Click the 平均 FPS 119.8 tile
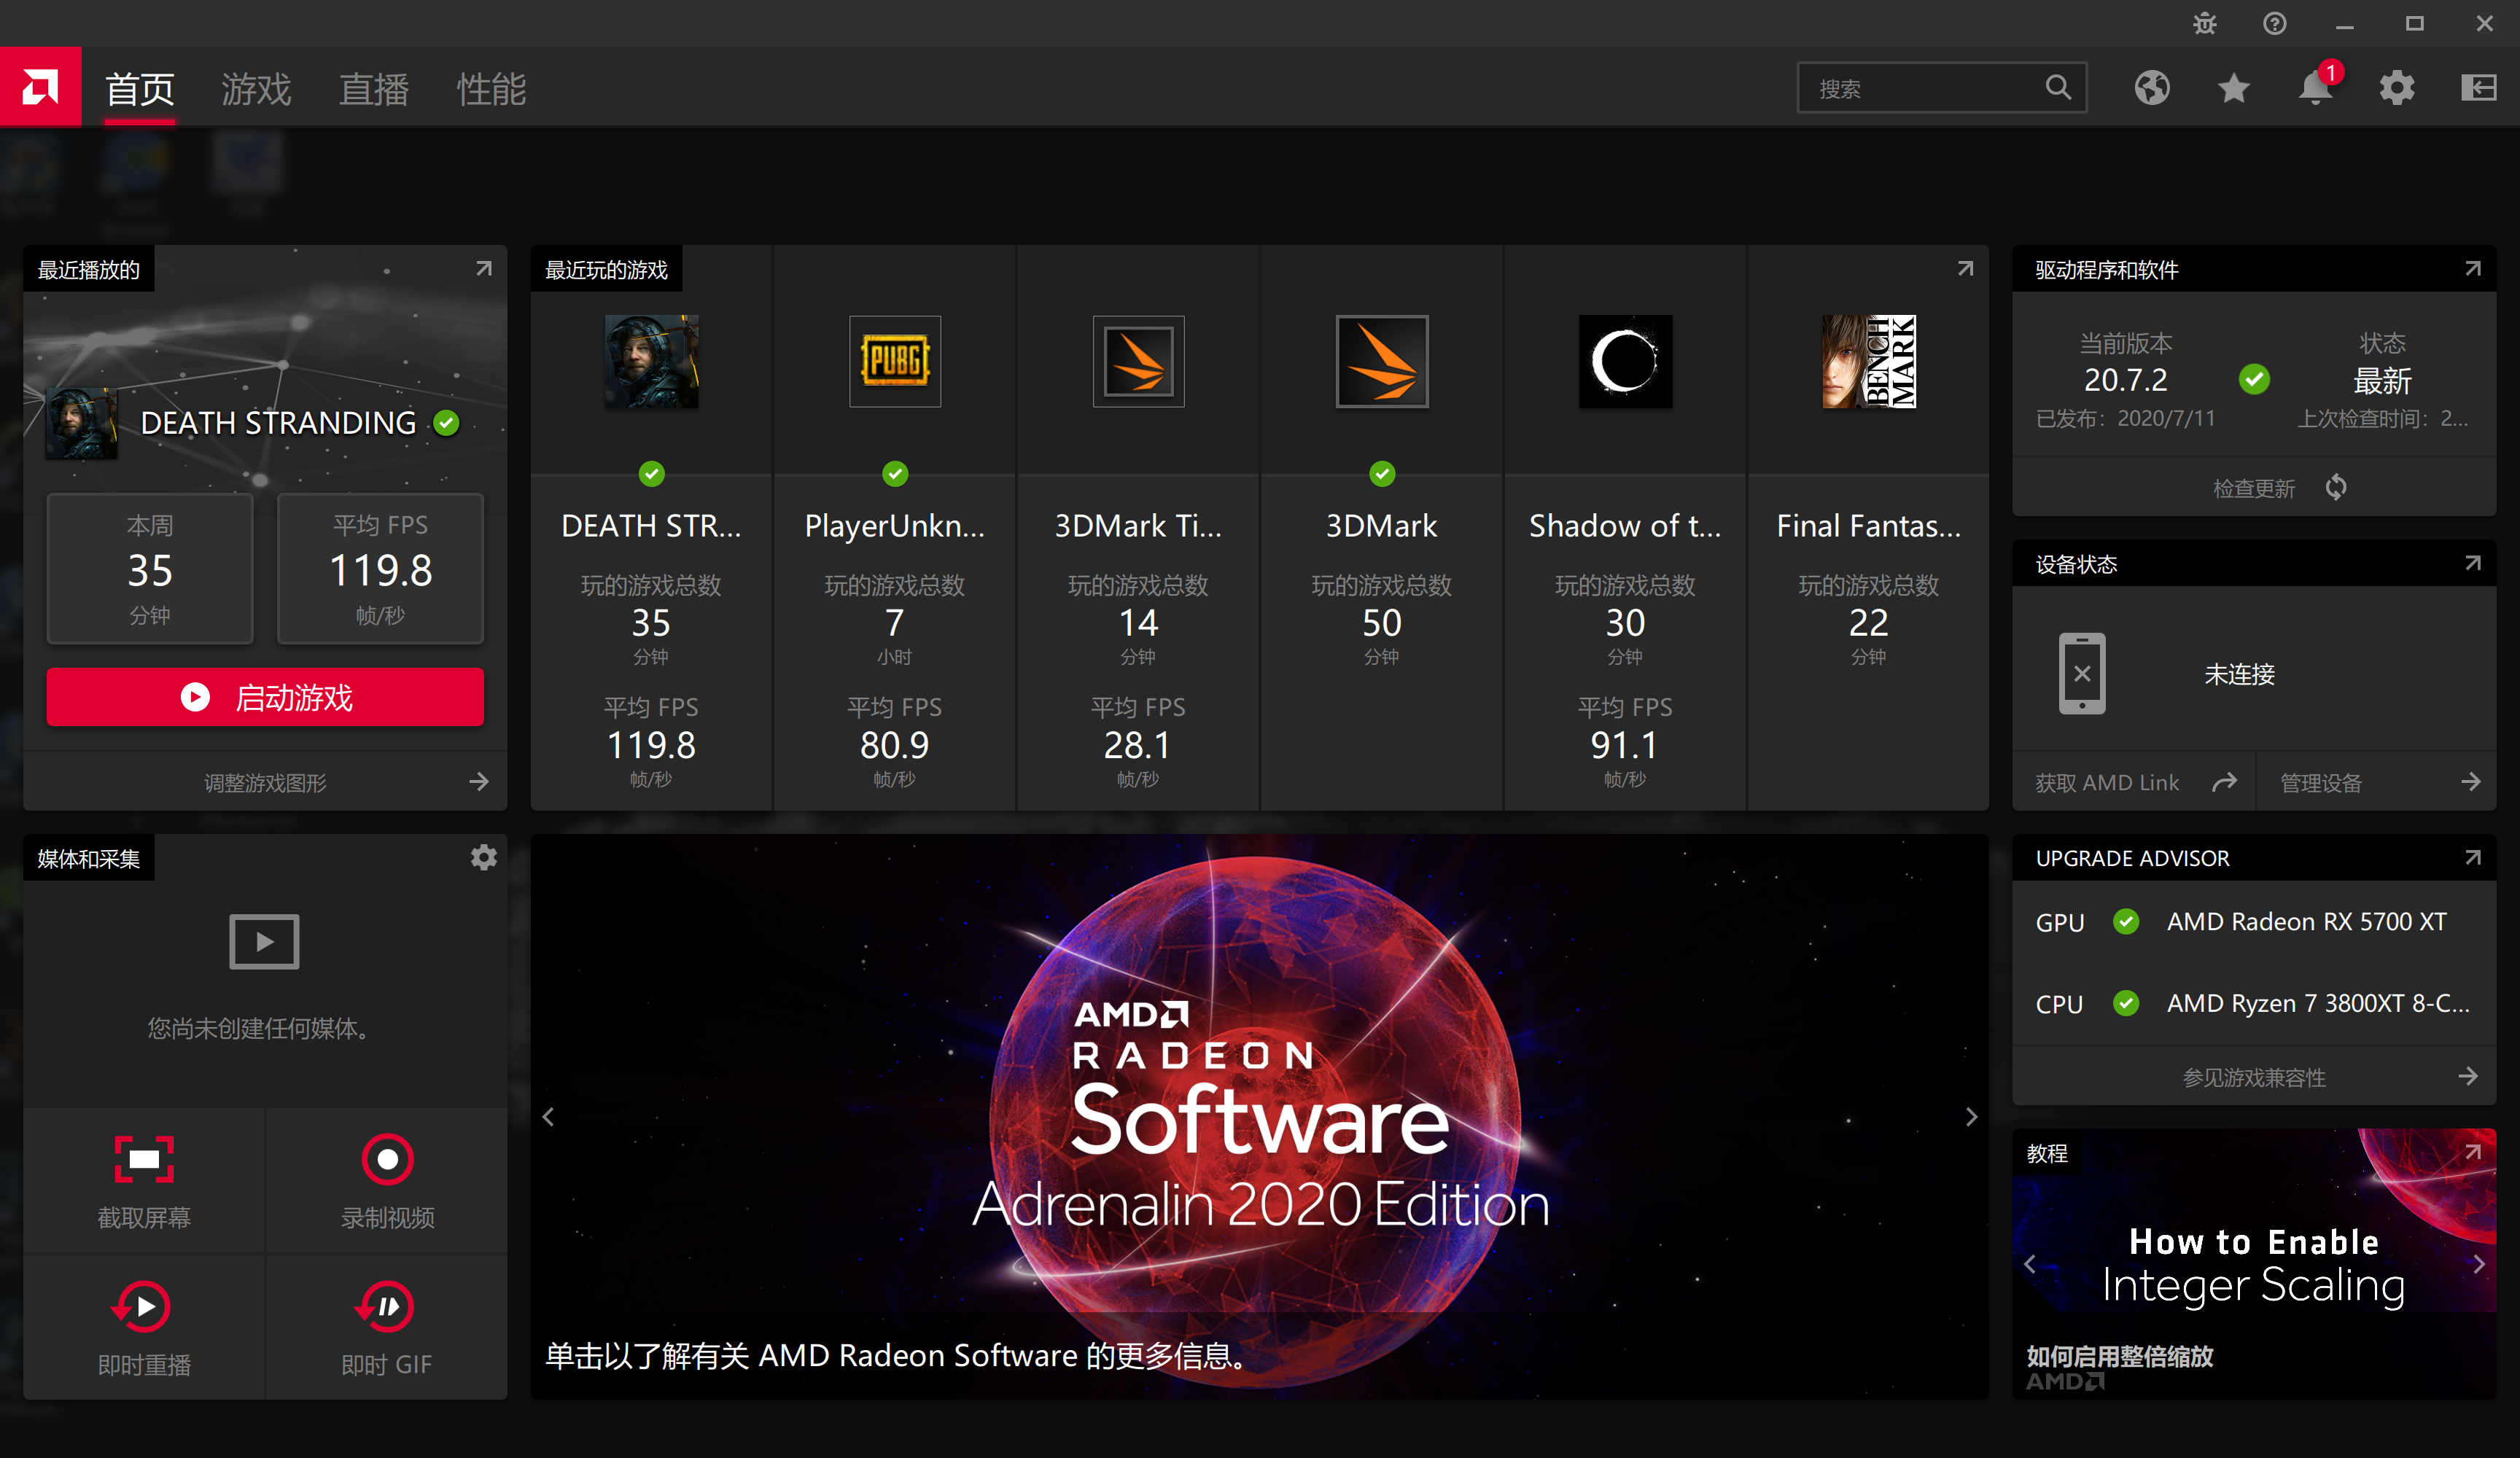The width and height of the screenshot is (2520, 1458). (x=380, y=568)
